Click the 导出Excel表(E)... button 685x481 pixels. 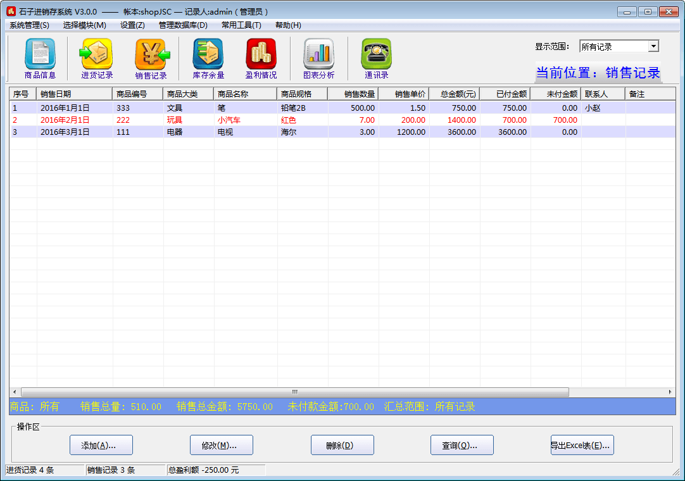coord(582,445)
